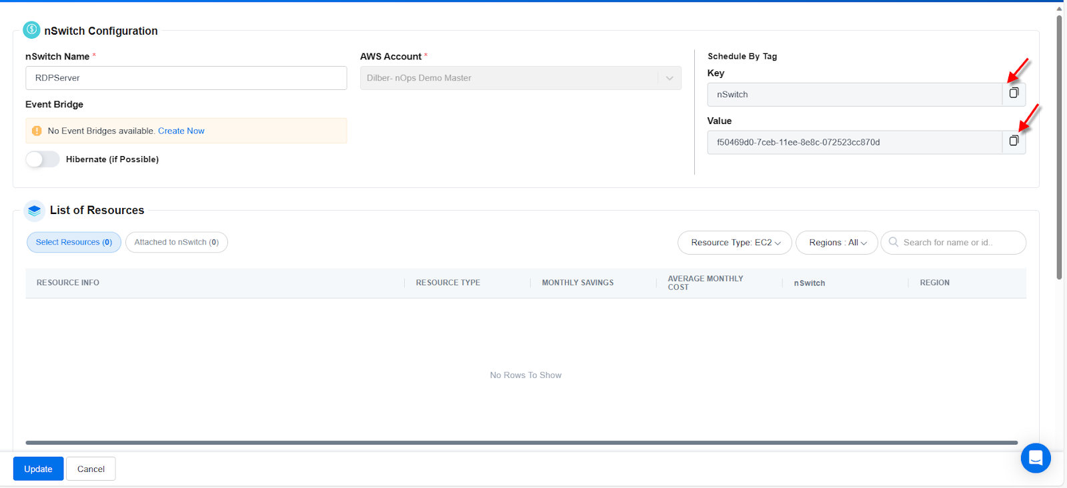Copy the schedule tag Key value

pos(1014,94)
